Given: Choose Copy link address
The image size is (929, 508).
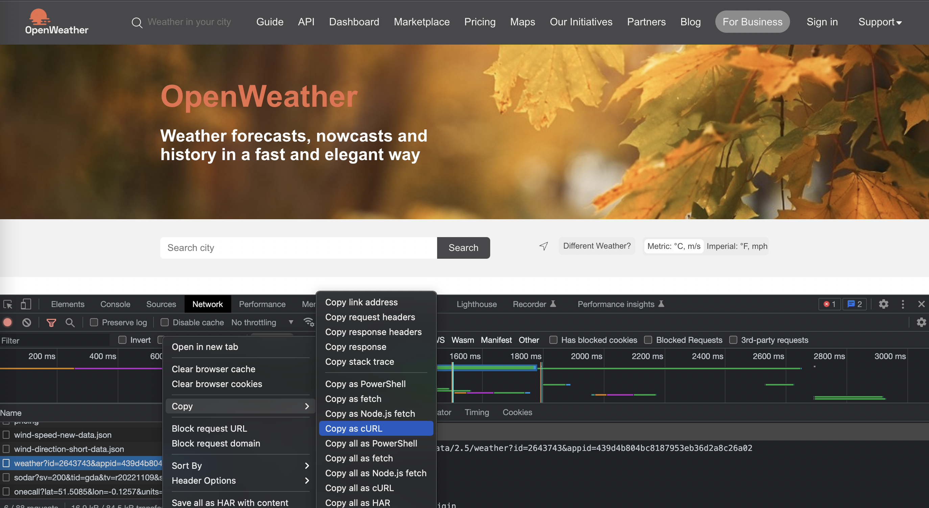Looking at the screenshot, I should pos(376,302).
